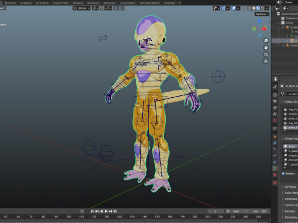Toggle viewport overlays display
298x223 pixels.
click(233, 8)
